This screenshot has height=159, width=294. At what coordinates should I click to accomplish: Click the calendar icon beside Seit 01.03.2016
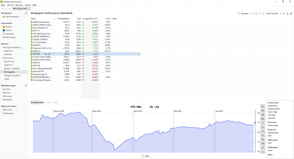point(263,14)
